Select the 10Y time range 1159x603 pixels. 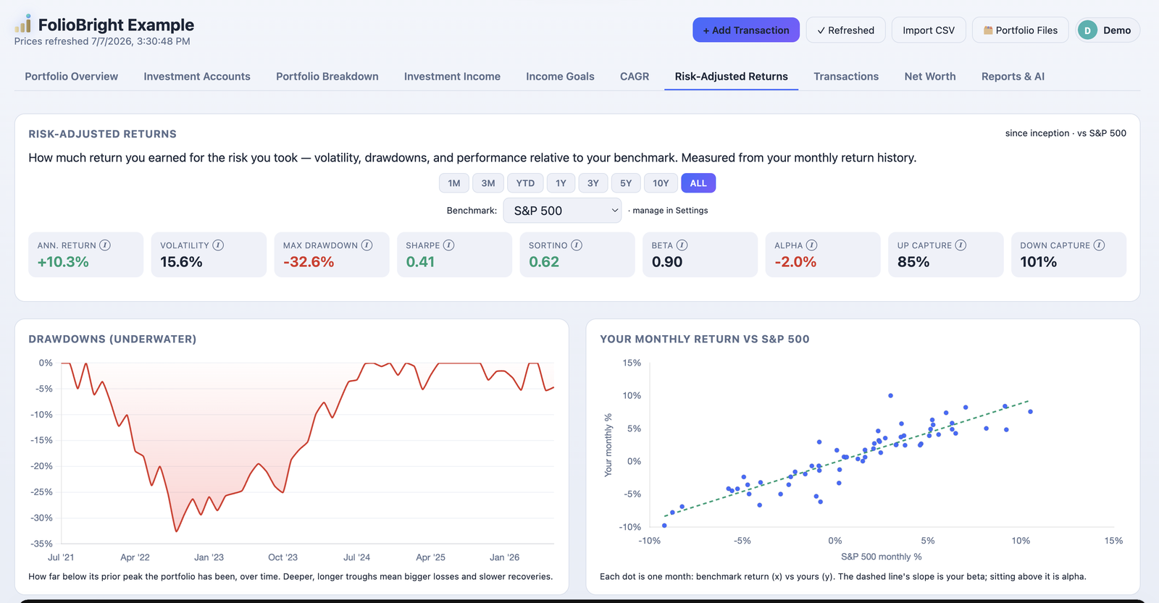(x=661, y=183)
